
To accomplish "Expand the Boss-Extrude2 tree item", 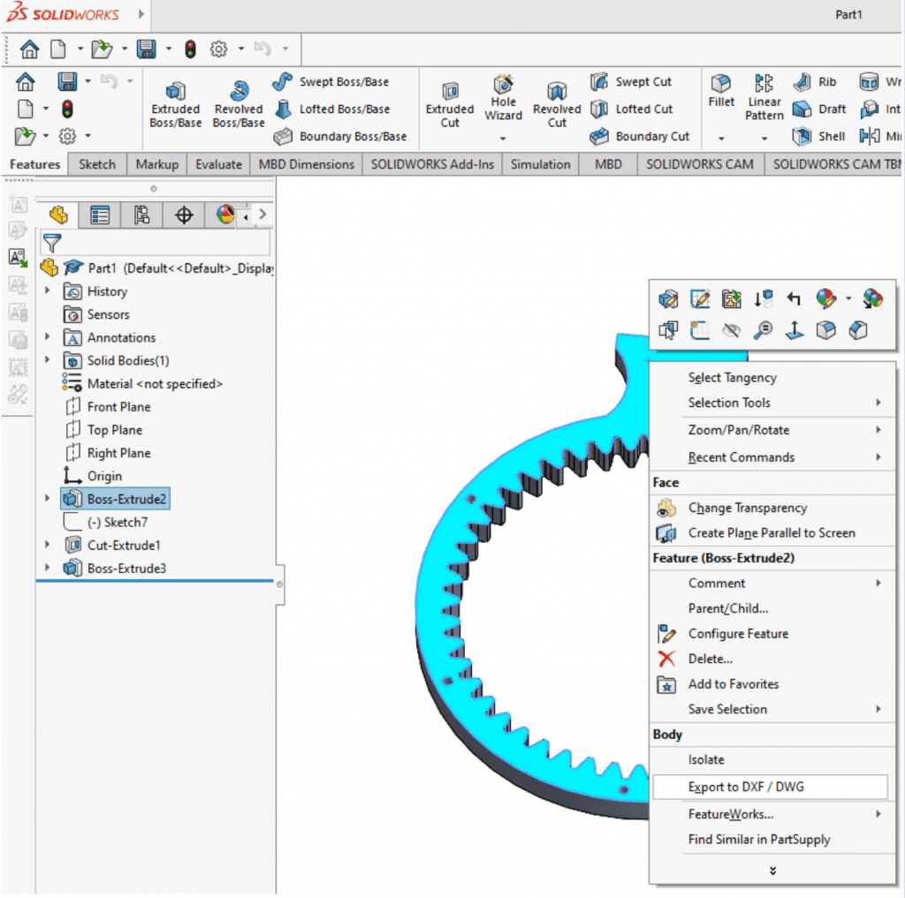I will 49,498.
